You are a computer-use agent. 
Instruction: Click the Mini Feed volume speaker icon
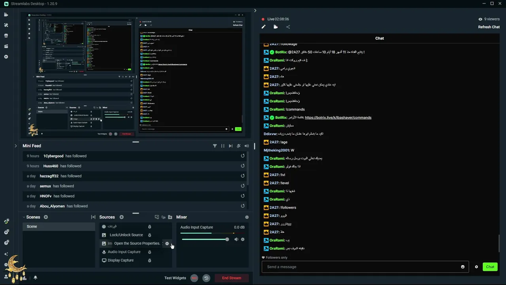pyautogui.click(x=247, y=146)
